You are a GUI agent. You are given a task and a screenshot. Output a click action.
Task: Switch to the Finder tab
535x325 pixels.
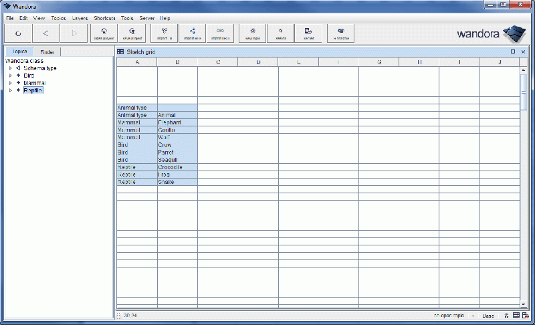[47, 51]
